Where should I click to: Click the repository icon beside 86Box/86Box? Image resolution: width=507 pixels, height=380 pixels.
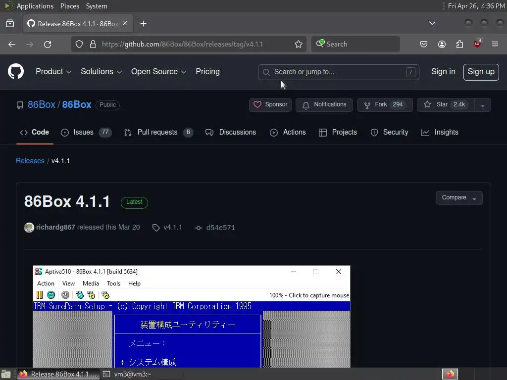(20, 105)
